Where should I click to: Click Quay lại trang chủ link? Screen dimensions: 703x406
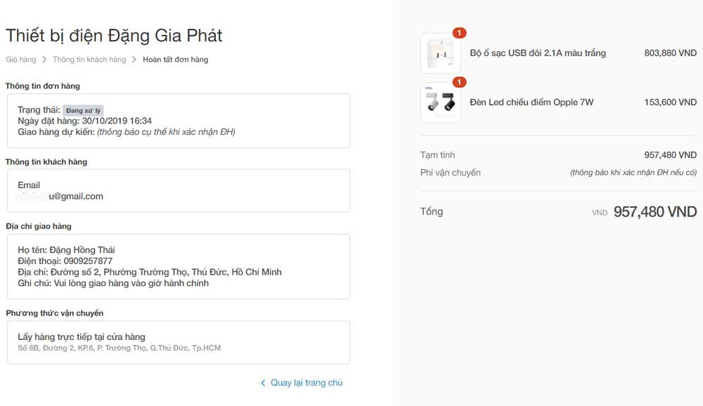click(307, 383)
